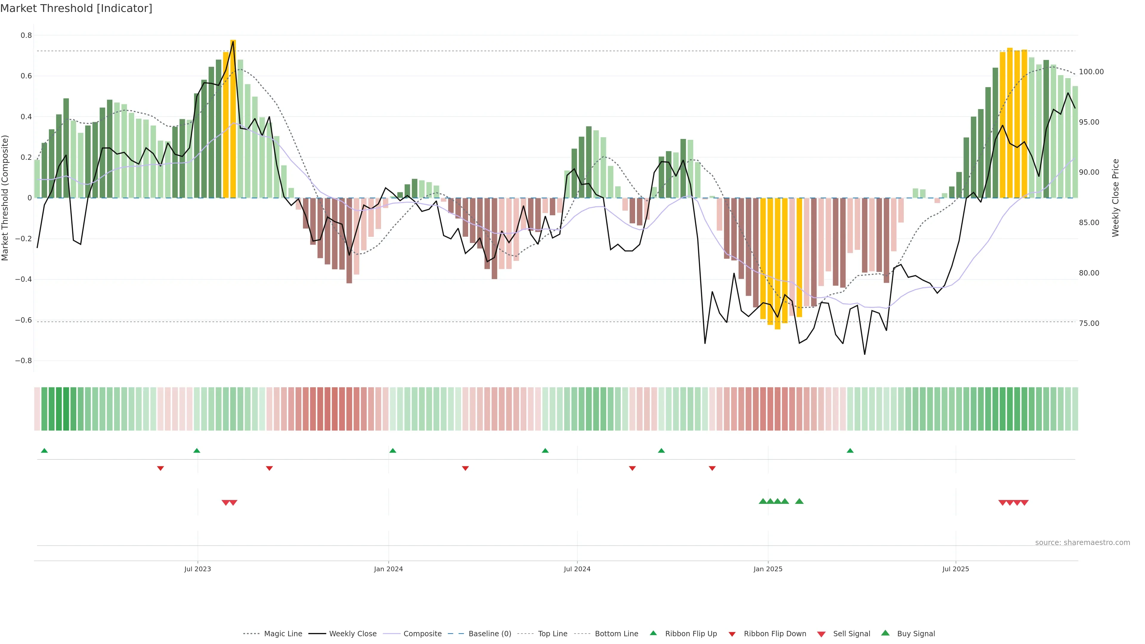Toggle Weekly Close series in the legend

(352, 634)
